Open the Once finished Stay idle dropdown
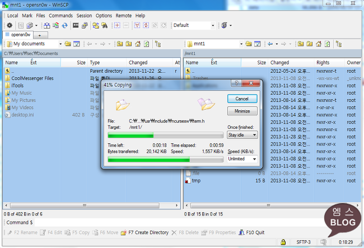This screenshot has width=364, height=248. [242, 135]
